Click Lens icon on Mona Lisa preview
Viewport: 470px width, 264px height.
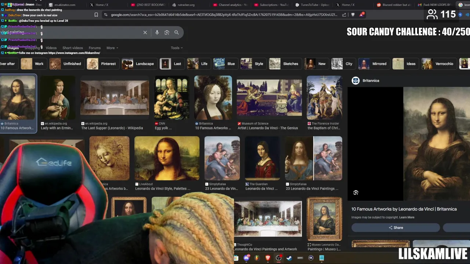tap(356, 192)
